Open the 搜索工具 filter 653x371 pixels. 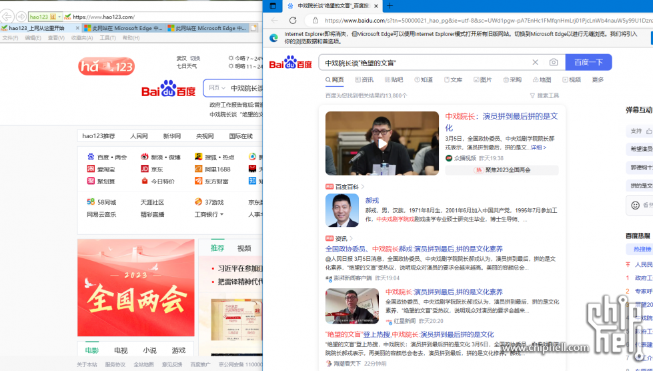point(544,95)
